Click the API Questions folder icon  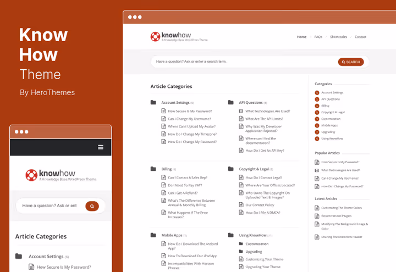(231, 102)
